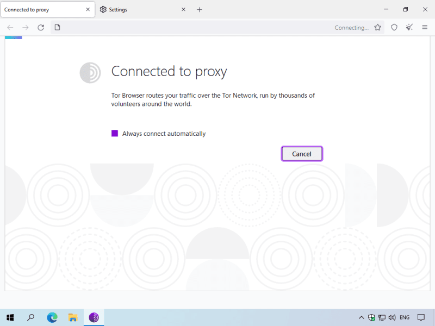This screenshot has height=326, width=435.
Task: Click the page icon in the address bar
Action: coord(58,28)
